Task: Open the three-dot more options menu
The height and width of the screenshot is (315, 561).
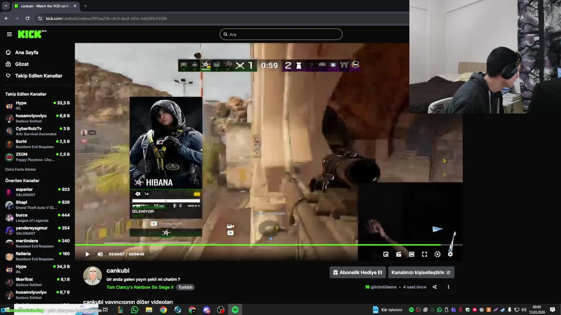Action: pos(448,287)
